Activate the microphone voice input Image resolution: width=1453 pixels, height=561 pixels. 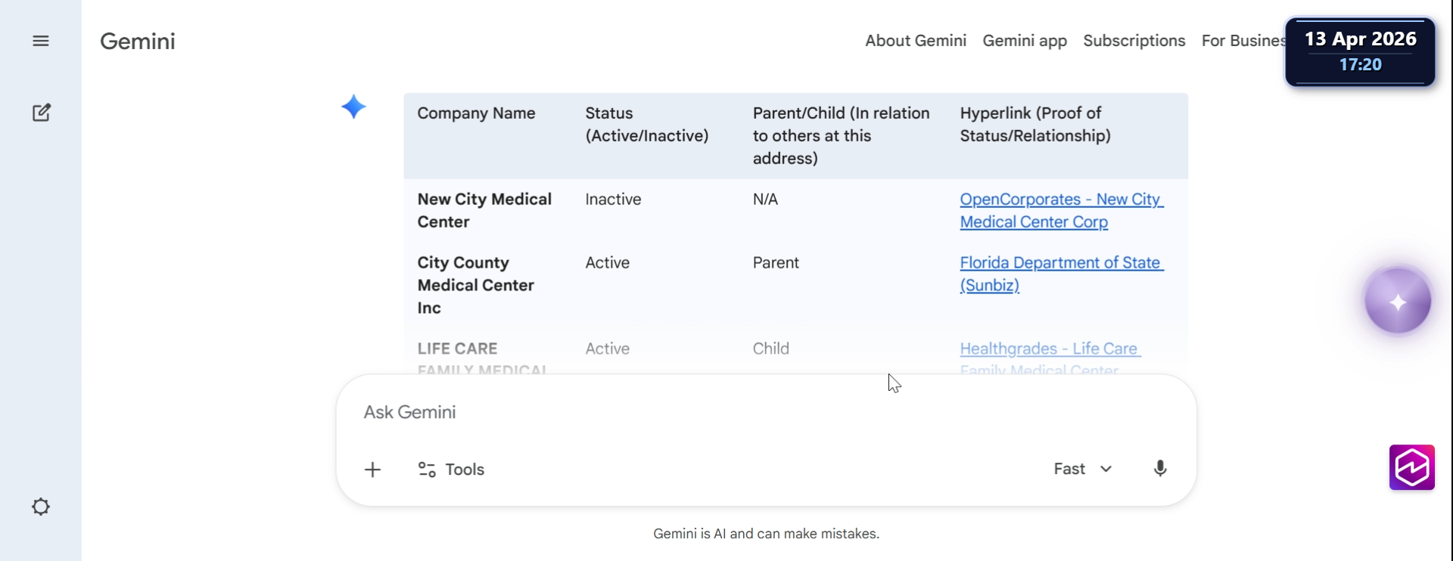tap(1160, 469)
